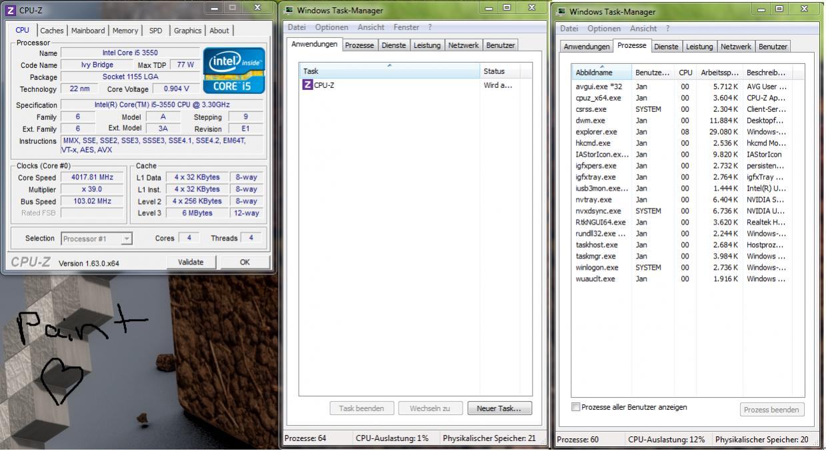Click the Core Voltage value 0.904 V
This screenshot has height=451, width=826.
point(176,89)
